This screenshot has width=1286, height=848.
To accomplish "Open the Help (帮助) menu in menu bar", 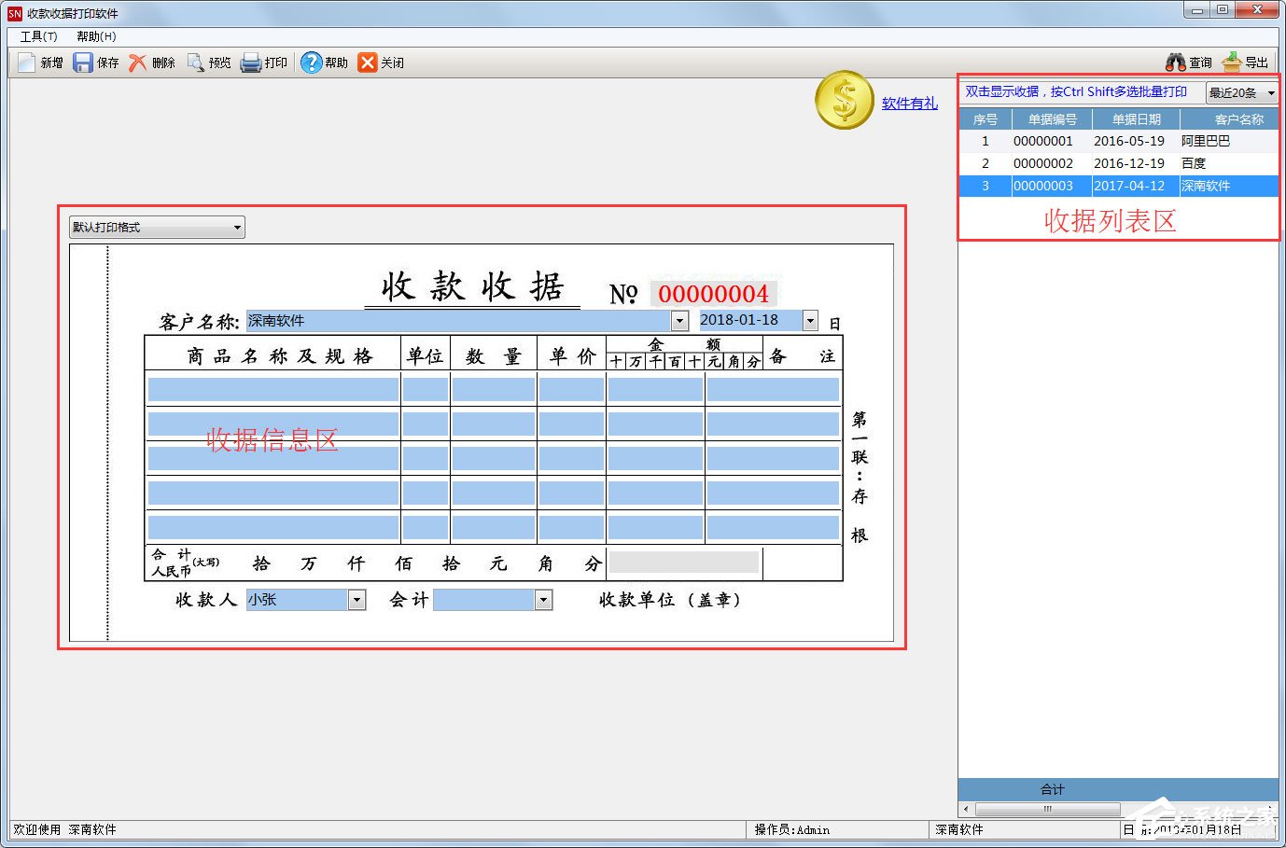I will [x=96, y=36].
